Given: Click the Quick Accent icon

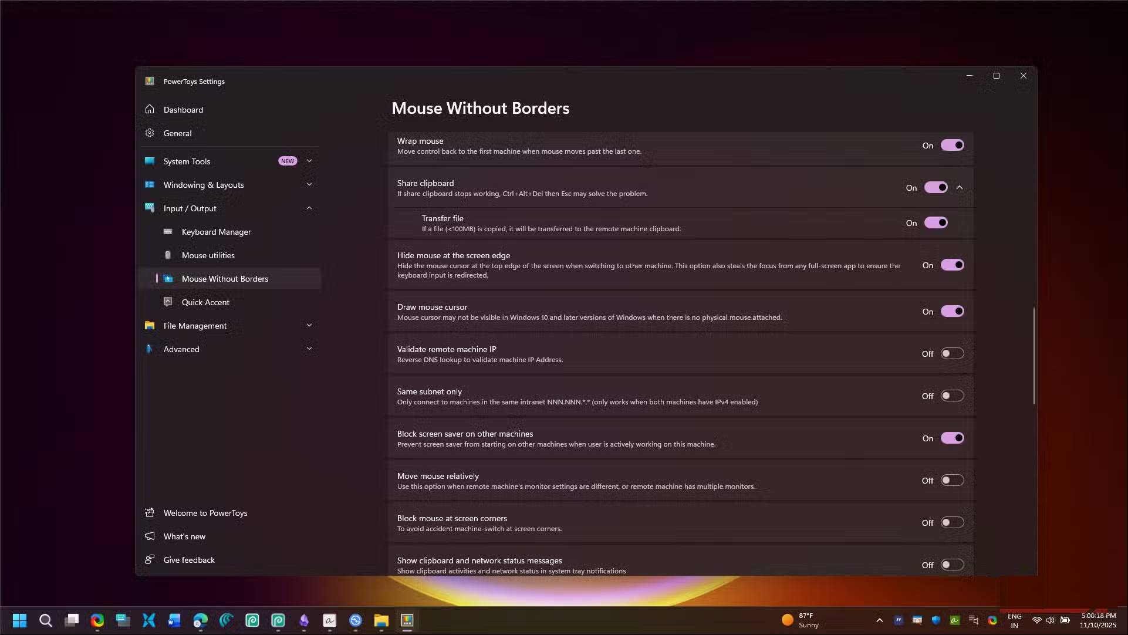Looking at the screenshot, I should [x=168, y=302].
